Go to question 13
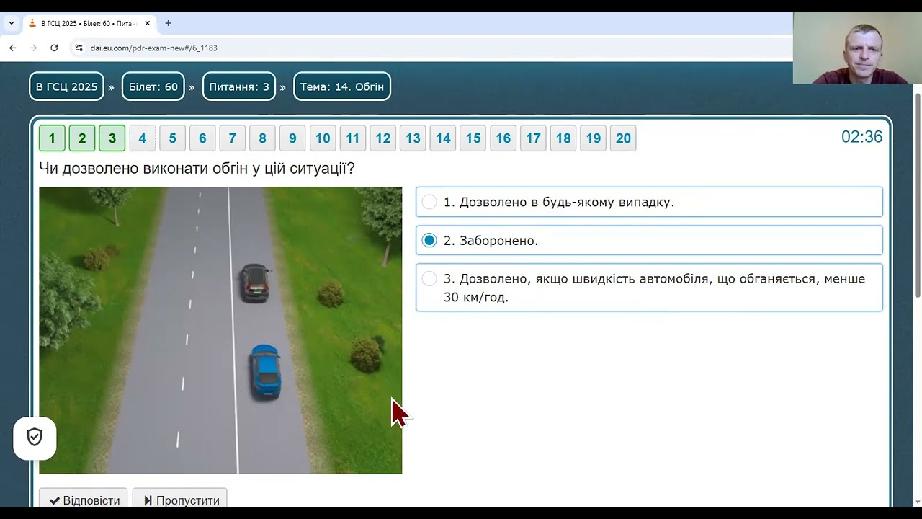This screenshot has width=922, height=519. 413,138
